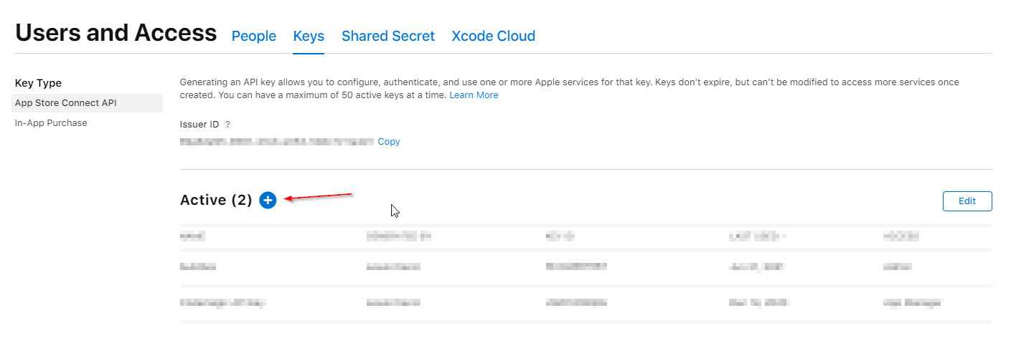
Task: Choose In-App Purchase key type
Action: coord(51,123)
